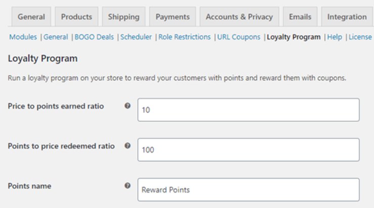Show the Points name help icon

coord(127,186)
